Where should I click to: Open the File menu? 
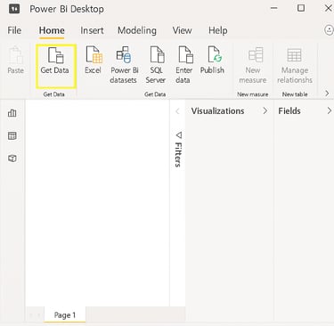[14, 30]
